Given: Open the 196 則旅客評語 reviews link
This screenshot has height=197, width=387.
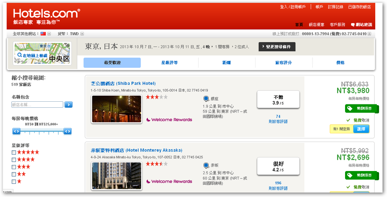Looking at the screenshot, I should point(278,186).
